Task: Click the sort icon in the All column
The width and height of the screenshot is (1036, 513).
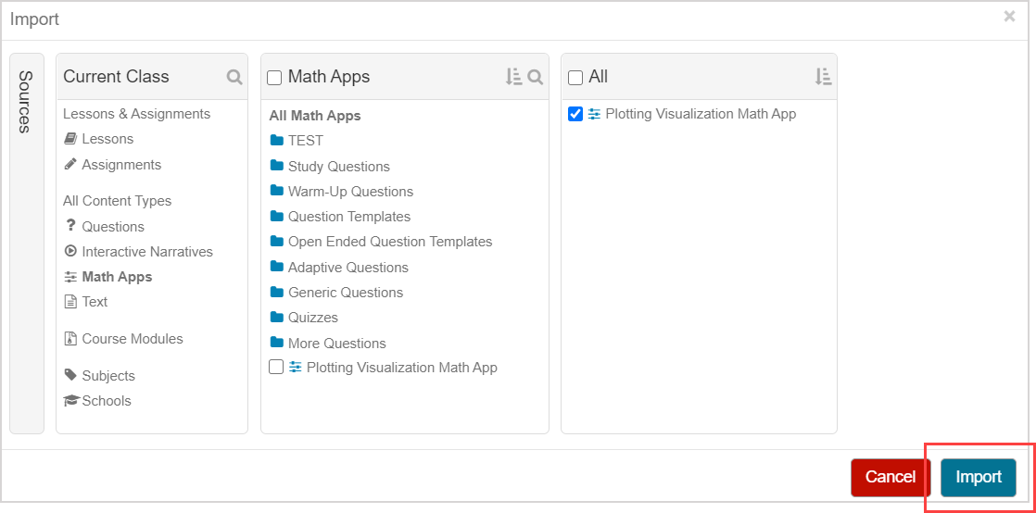Action: (x=823, y=77)
